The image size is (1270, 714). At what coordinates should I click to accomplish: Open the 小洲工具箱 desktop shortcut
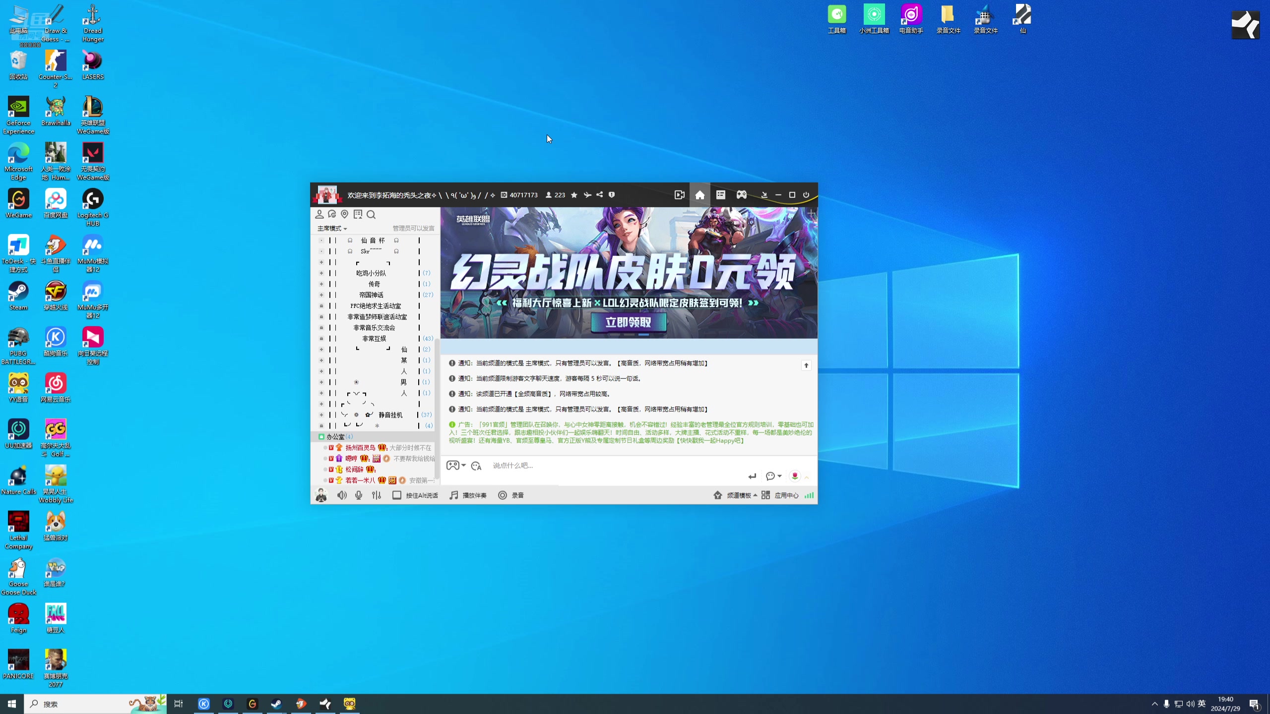click(x=874, y=19)
